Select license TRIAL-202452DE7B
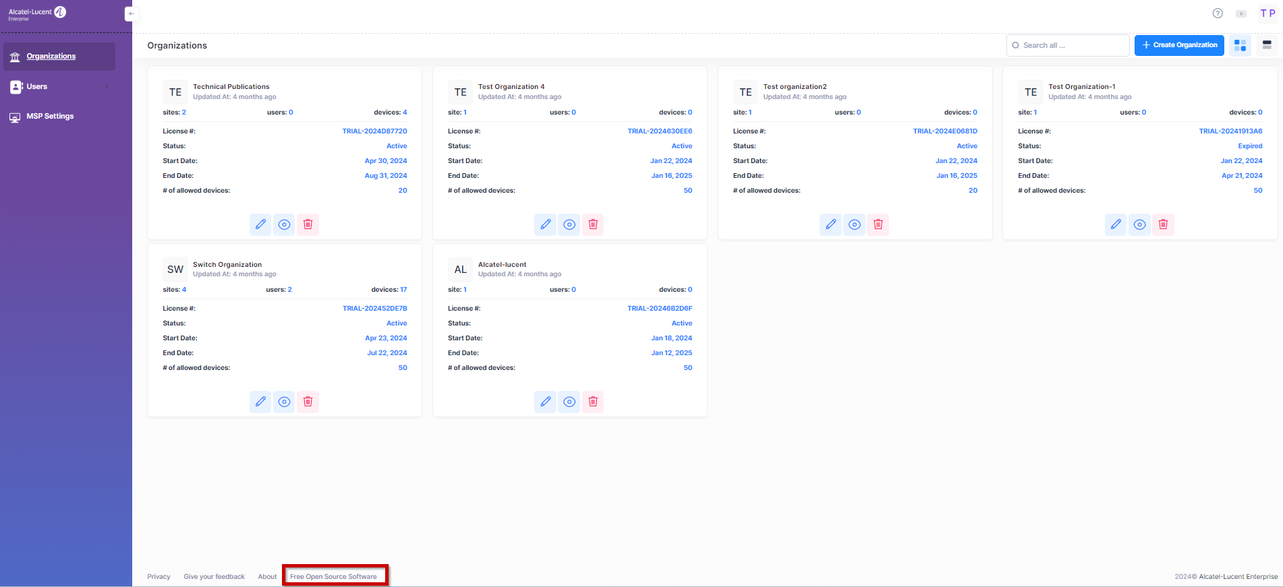This screenshot has height=587, width=1283. pos(374,309)
